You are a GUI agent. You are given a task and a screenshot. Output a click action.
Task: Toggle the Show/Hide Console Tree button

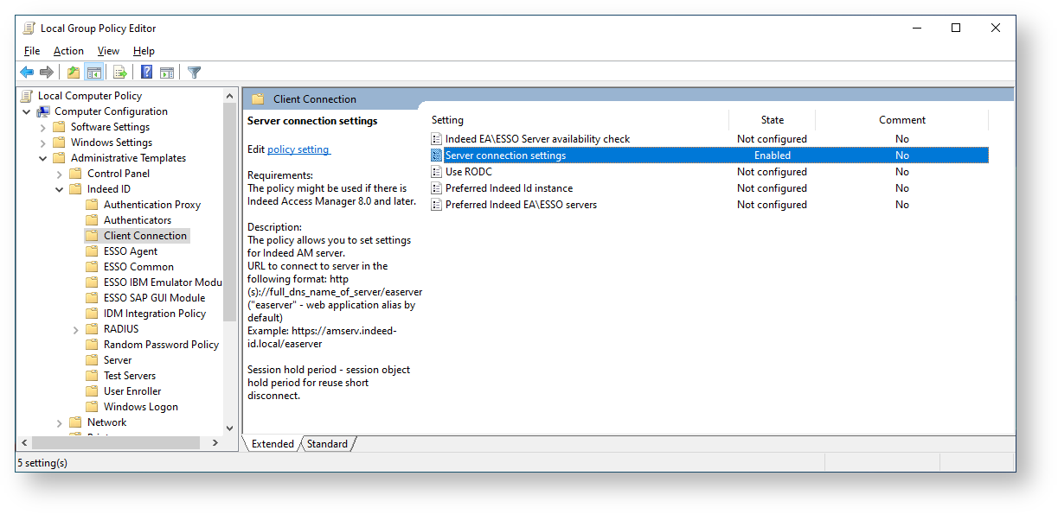coord(94,73)
